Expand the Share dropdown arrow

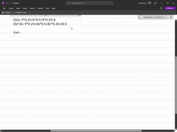(174, 8)
